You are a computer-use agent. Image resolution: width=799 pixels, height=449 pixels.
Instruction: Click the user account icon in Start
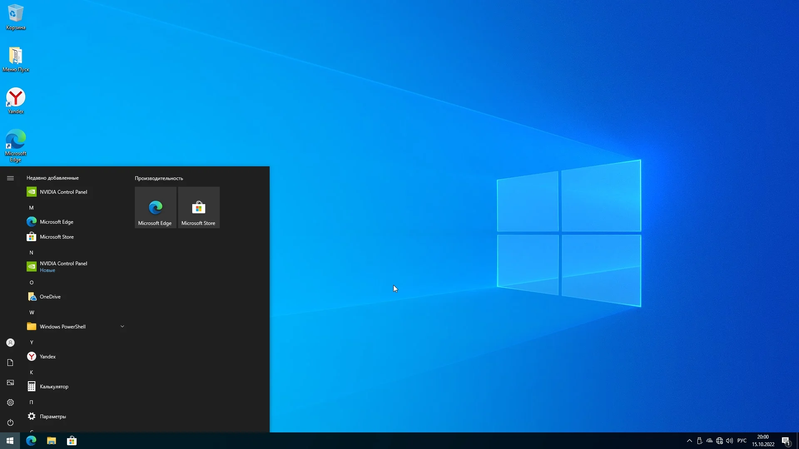pyautogui.click(x=10, y=343)
